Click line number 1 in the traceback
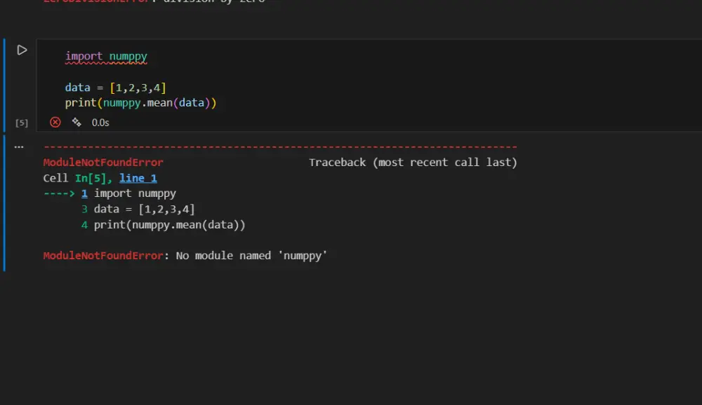This screenshot has width=702, height=405. tap(84, 193)
